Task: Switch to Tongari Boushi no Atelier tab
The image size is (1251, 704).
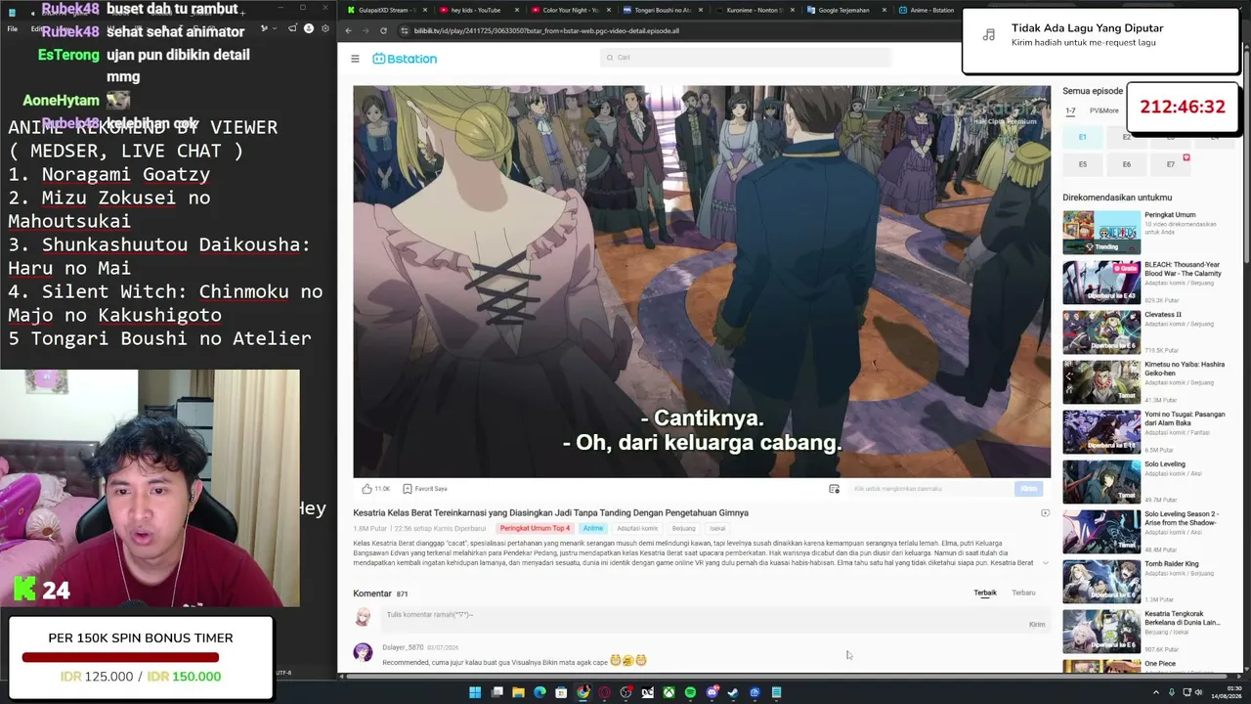Action: (x=664, y=10)
